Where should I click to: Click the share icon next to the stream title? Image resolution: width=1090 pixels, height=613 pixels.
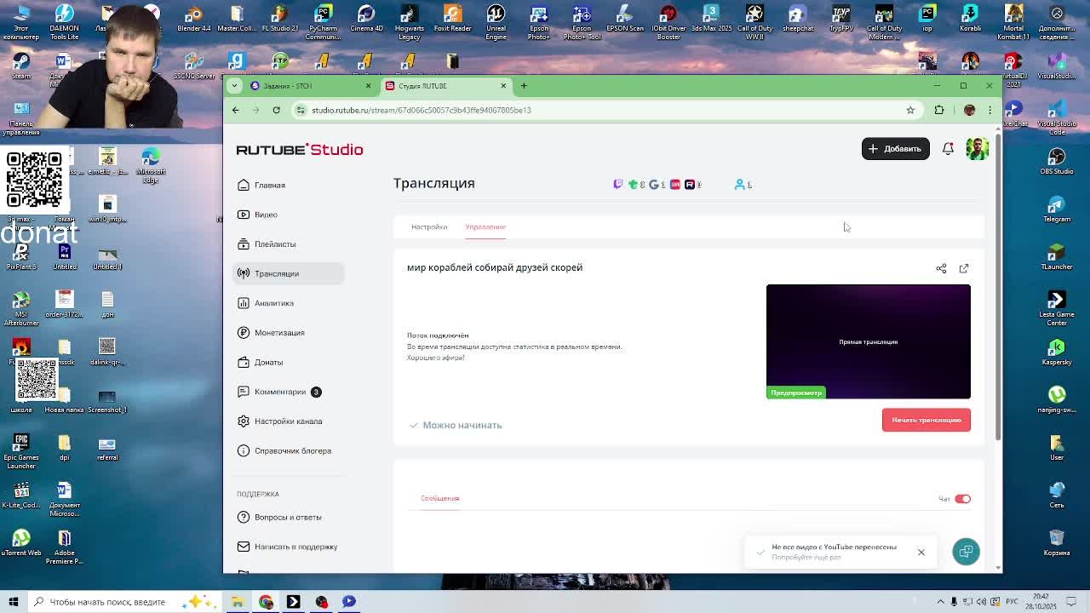point(941,268)
